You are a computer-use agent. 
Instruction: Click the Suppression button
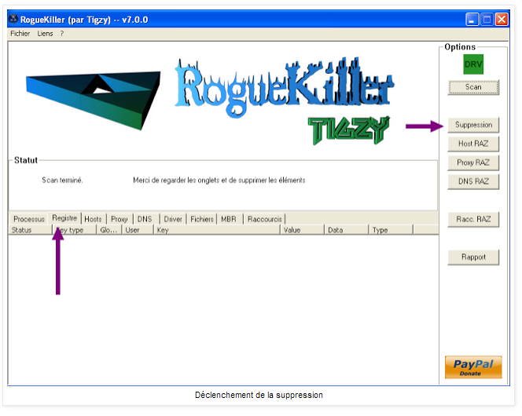[x=473, y=125]
